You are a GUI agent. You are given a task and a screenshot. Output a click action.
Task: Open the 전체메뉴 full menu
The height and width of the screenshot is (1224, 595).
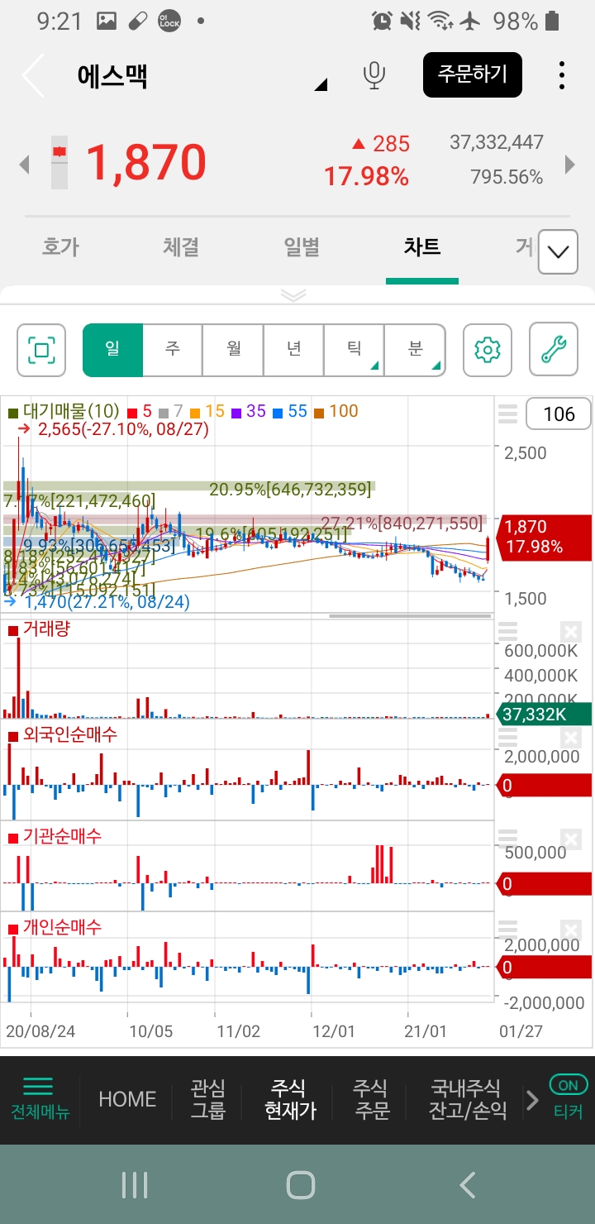tap(40, 1098)
